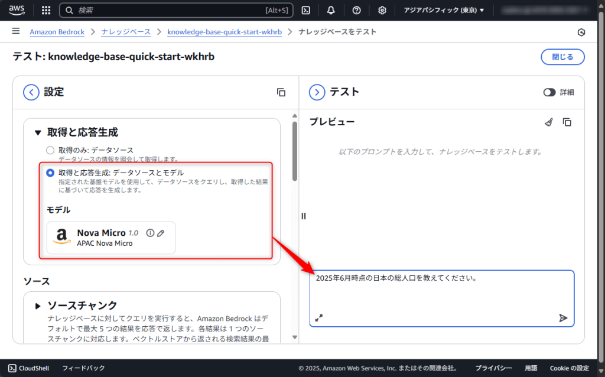Click the hexagon icon below the top bar
The height and width of the screenshot is (377, 605).
click(x=581, y=32)
